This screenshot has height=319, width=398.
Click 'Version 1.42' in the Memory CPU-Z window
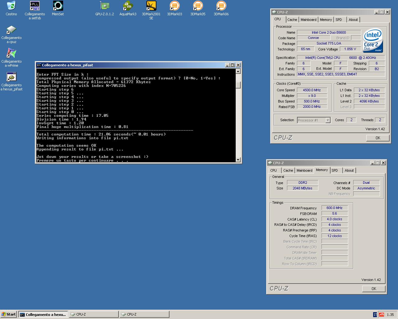point(371,280)
